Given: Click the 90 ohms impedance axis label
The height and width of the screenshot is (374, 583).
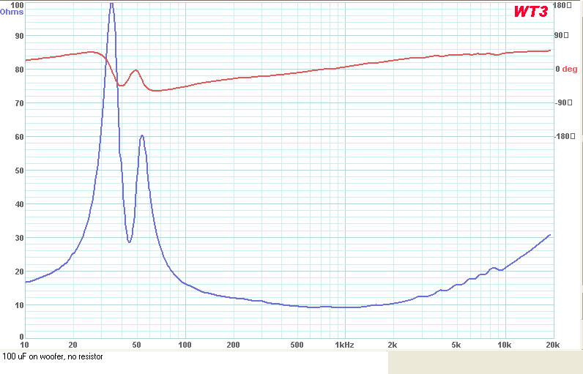Looking at the screenshot, I should tap(19, 36).
